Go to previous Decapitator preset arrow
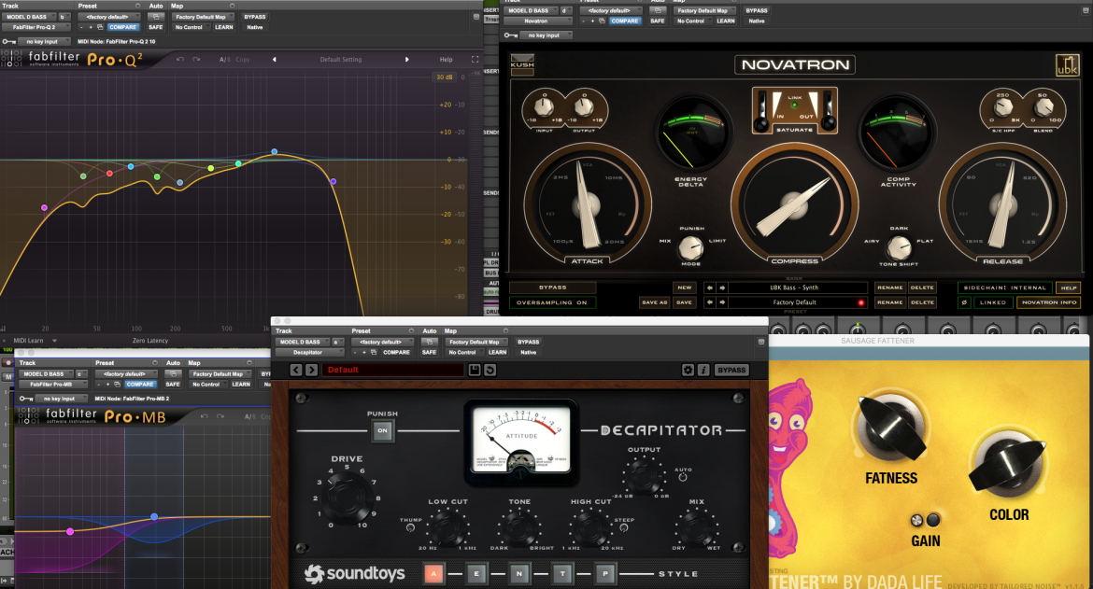This screenshot has width=1093, height=589. pyautogui.click(x=296, y=370)
